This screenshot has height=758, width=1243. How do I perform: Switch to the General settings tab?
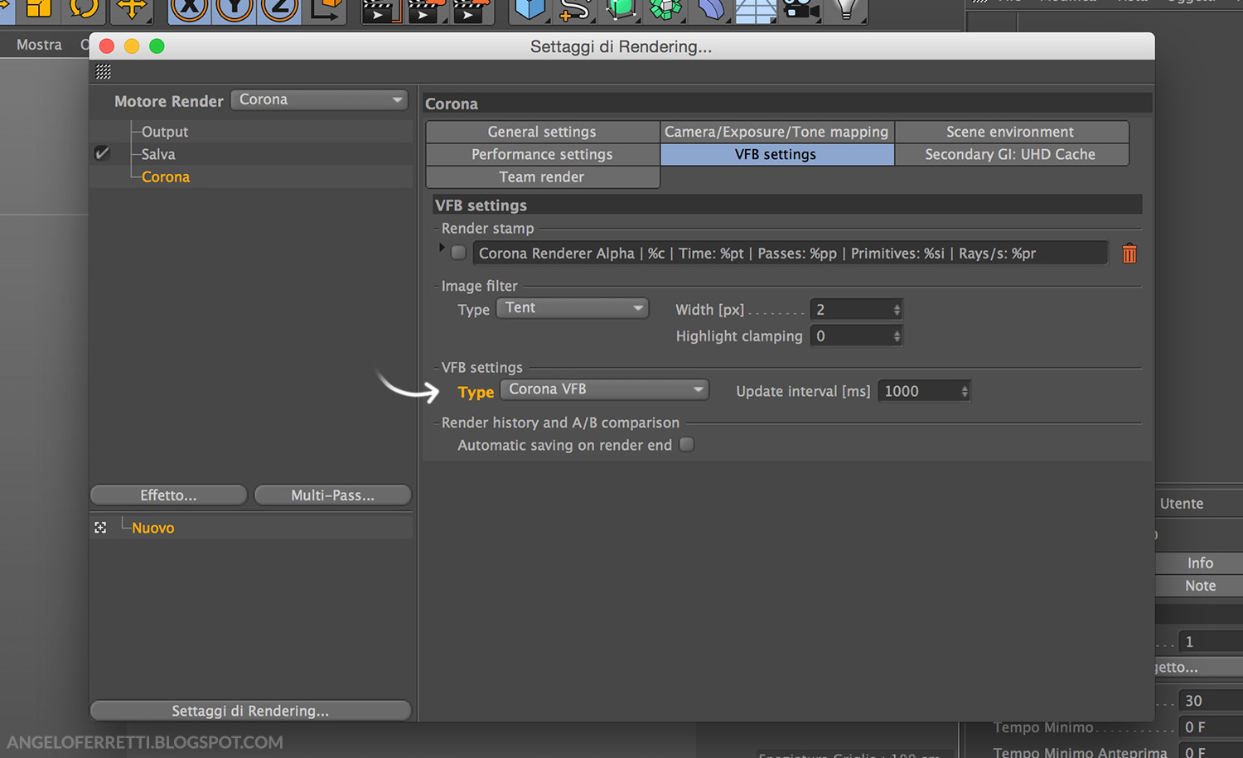tap(542, 132)
